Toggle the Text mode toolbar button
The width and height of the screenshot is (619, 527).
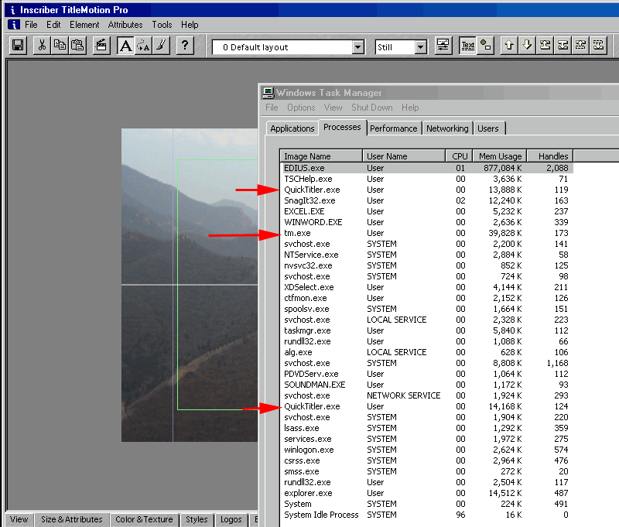tap(468, 46)
